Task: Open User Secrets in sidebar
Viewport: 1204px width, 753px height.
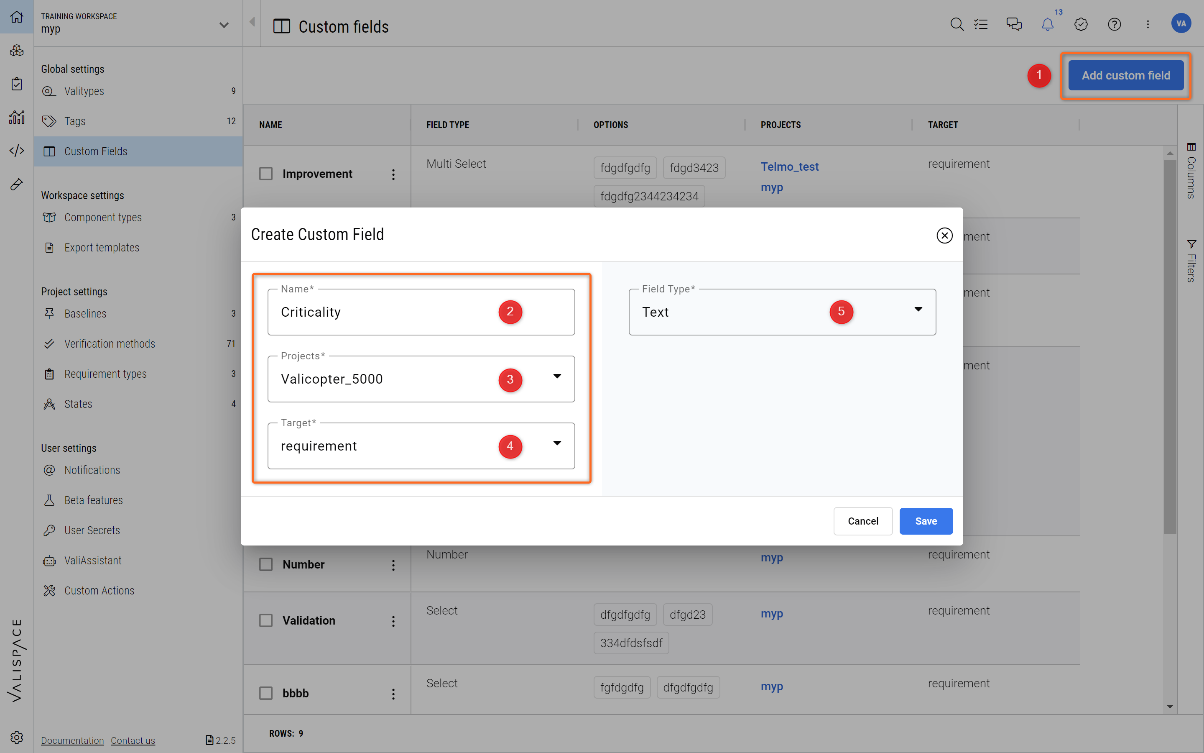Action: (x=138, y=530)
